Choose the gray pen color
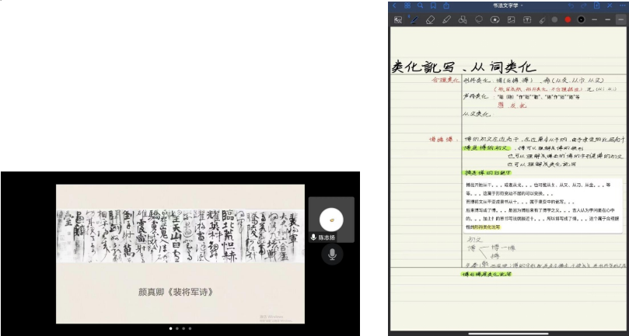 [x=555, y=19]
